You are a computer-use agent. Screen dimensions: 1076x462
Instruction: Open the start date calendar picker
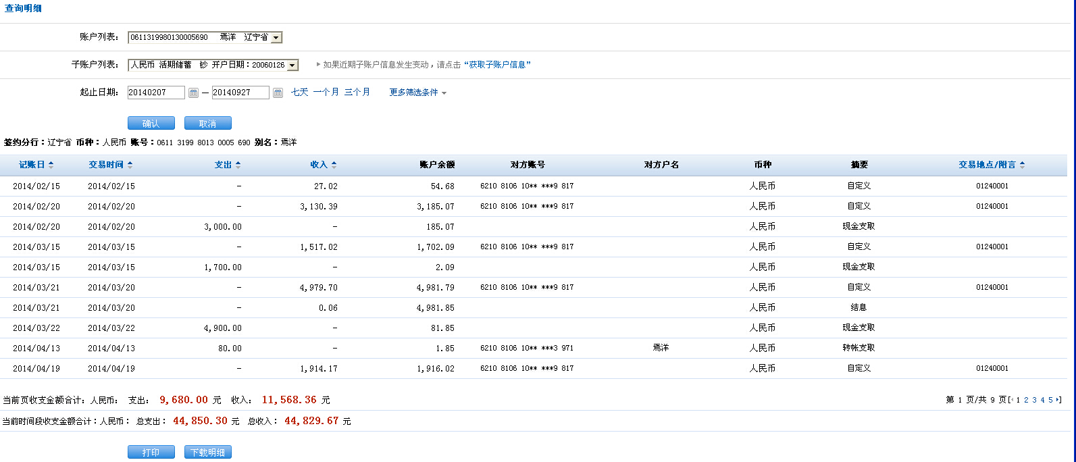pos(193,93)
